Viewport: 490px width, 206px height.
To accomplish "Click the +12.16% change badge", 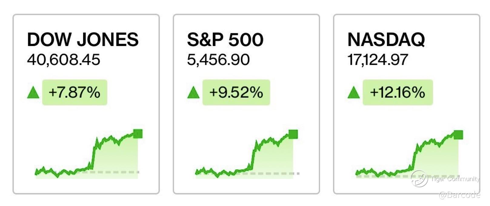I will click(398, 92).
